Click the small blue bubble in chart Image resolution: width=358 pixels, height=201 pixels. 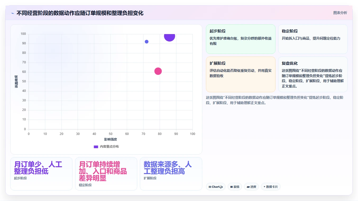coord(146,42)
